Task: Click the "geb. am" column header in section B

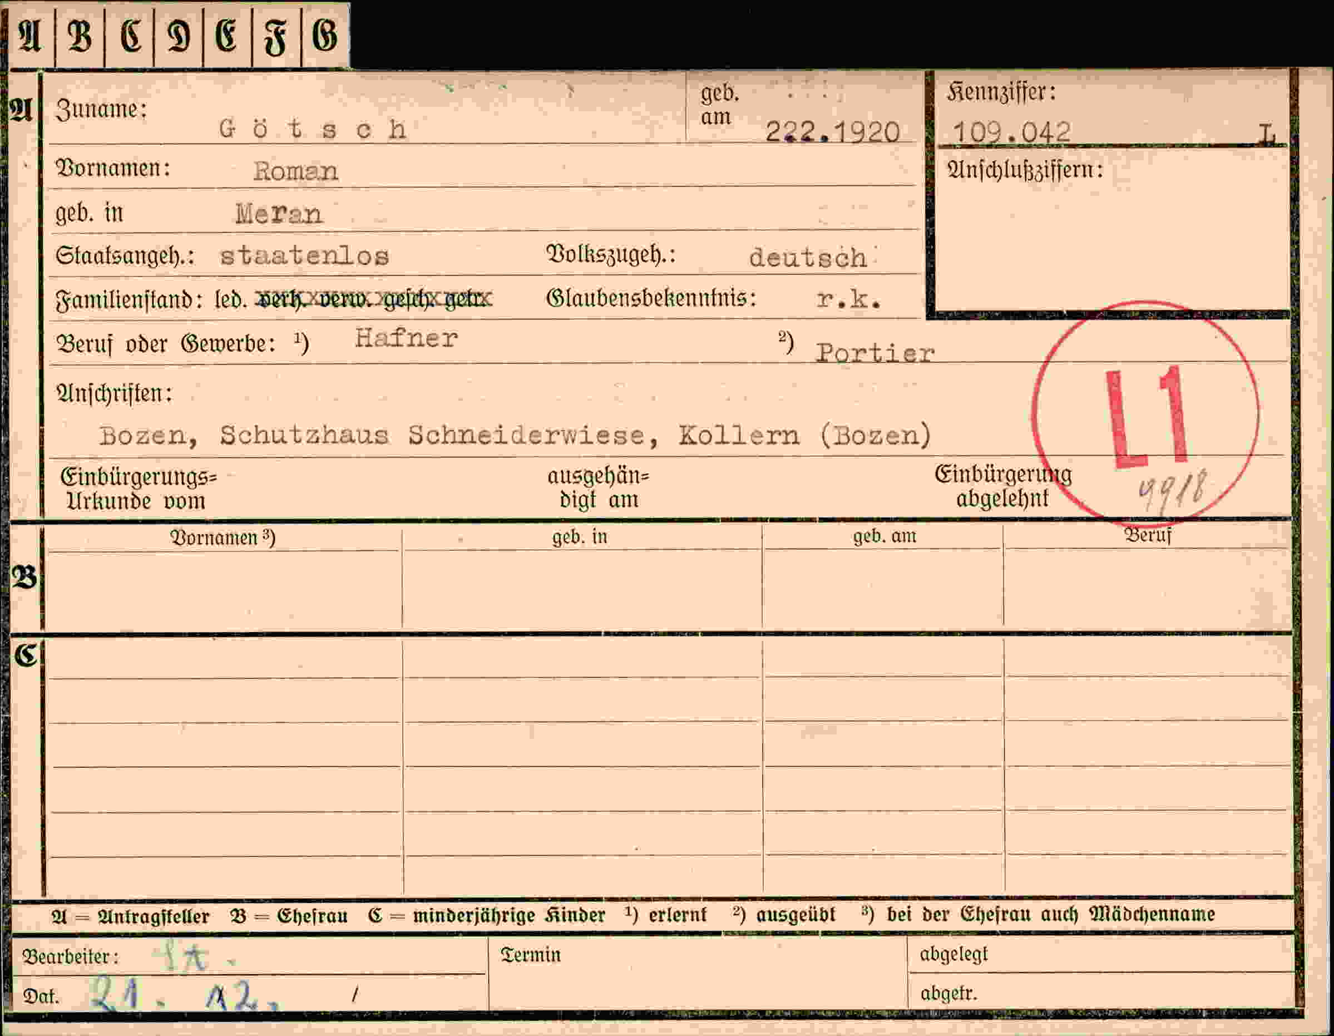Action: [x=885, y=536]
